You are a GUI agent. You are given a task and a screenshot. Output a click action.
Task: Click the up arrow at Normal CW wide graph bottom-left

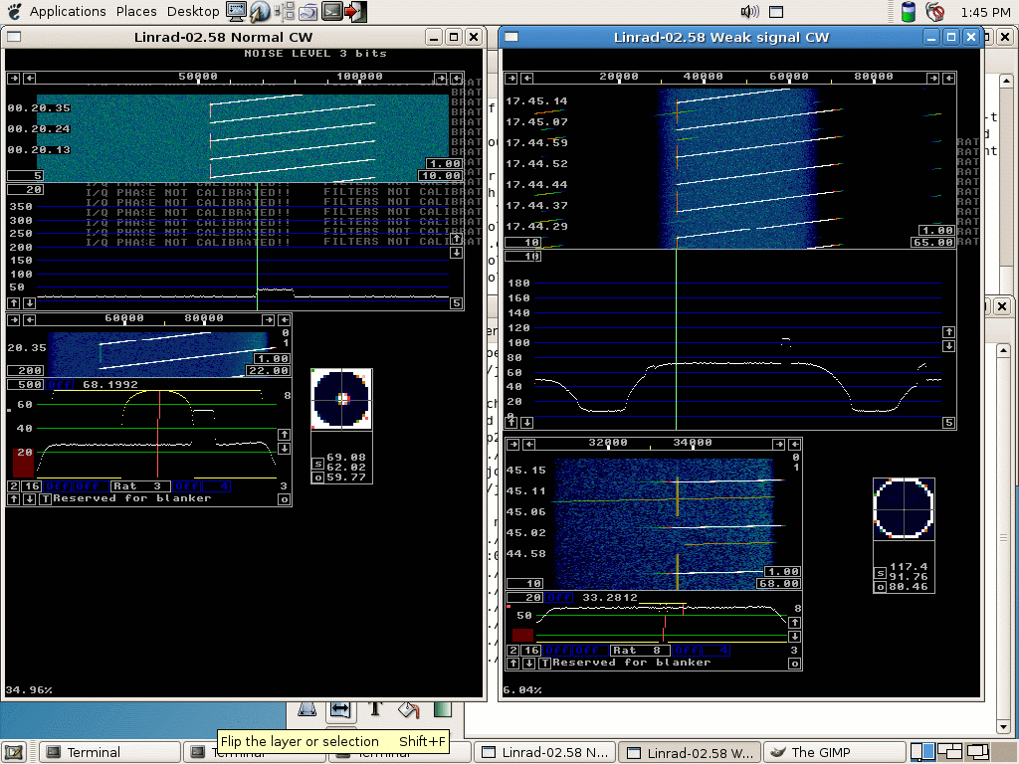click(14, 302)
